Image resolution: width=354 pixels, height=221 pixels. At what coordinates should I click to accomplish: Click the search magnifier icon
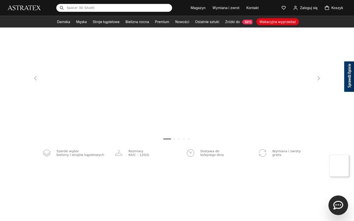click(x=61, y=8)
